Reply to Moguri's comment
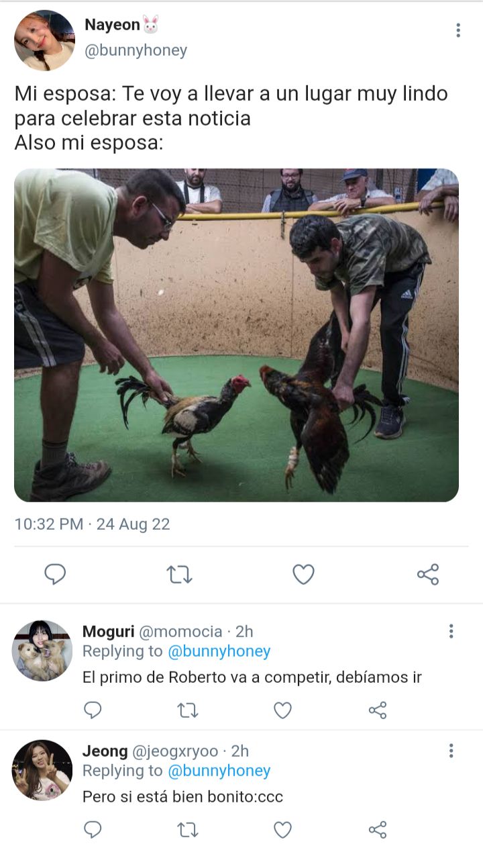The width and height of the screenshot is (483, 848). click(93, 710)
